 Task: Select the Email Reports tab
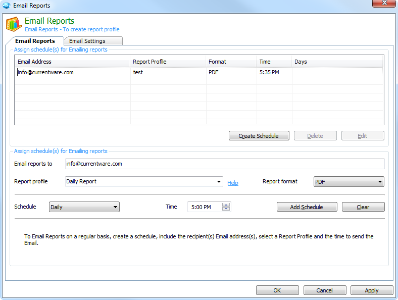35,41
